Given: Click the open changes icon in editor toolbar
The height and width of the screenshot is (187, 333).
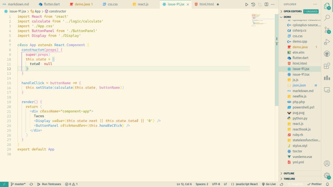Looking at the screenshot, I should pyautogui.click(x=260, y=4).
